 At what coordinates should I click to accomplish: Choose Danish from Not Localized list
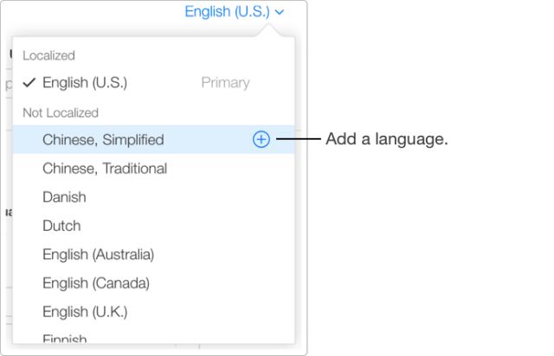click(x=64, y=197)
